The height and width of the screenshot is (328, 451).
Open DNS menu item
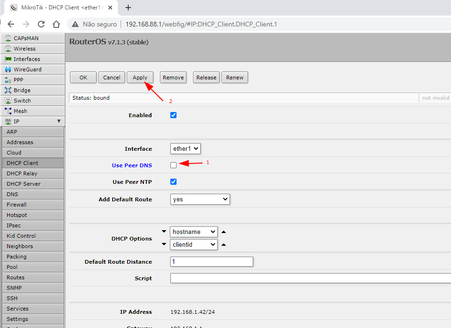tap(33, 194)
